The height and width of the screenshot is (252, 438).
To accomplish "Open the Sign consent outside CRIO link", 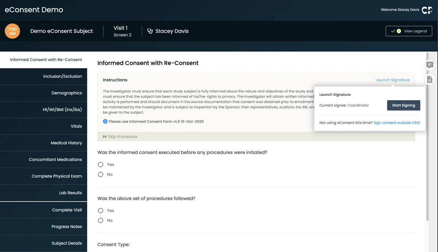I will click(397, 123).
